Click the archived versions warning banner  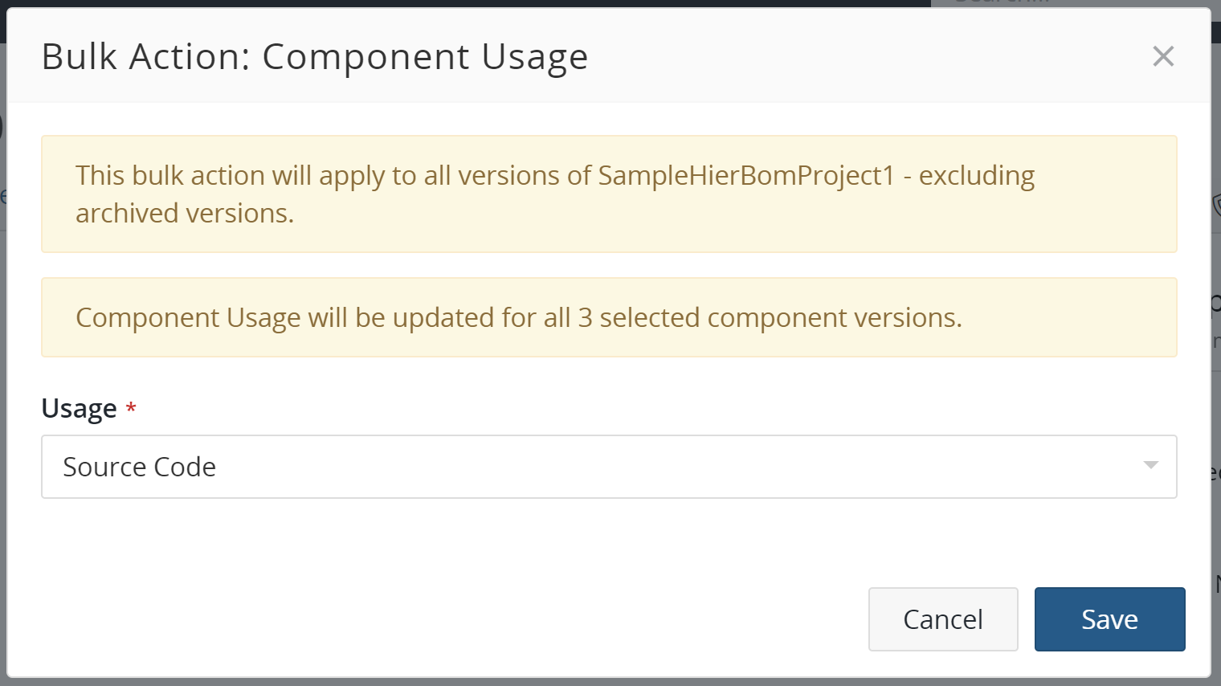coord(609,194)
